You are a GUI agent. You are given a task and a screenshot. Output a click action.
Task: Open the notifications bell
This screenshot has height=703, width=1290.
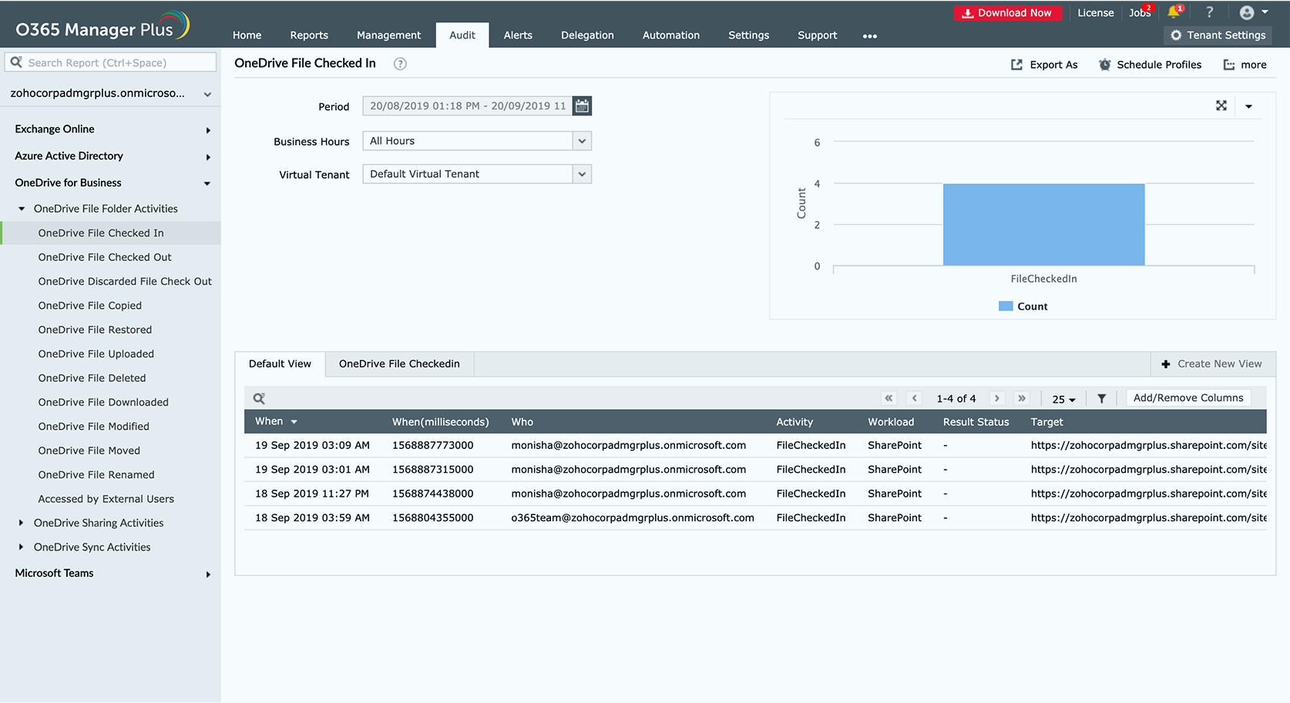[x=1174, y=12]
